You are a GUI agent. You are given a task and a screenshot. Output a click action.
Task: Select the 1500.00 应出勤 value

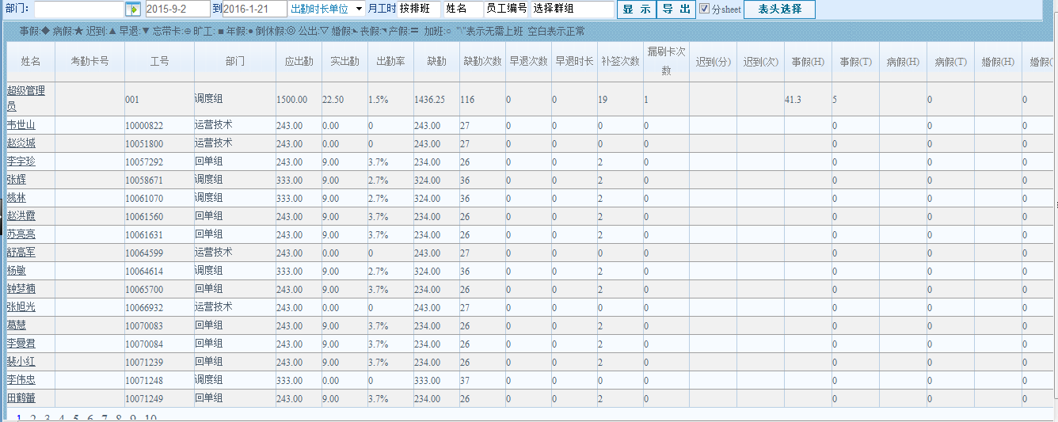291,99
